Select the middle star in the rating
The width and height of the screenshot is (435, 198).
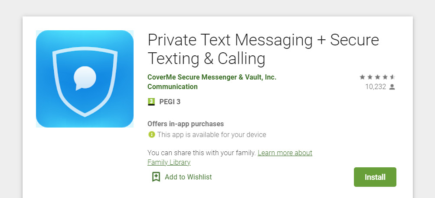[377, 77]
